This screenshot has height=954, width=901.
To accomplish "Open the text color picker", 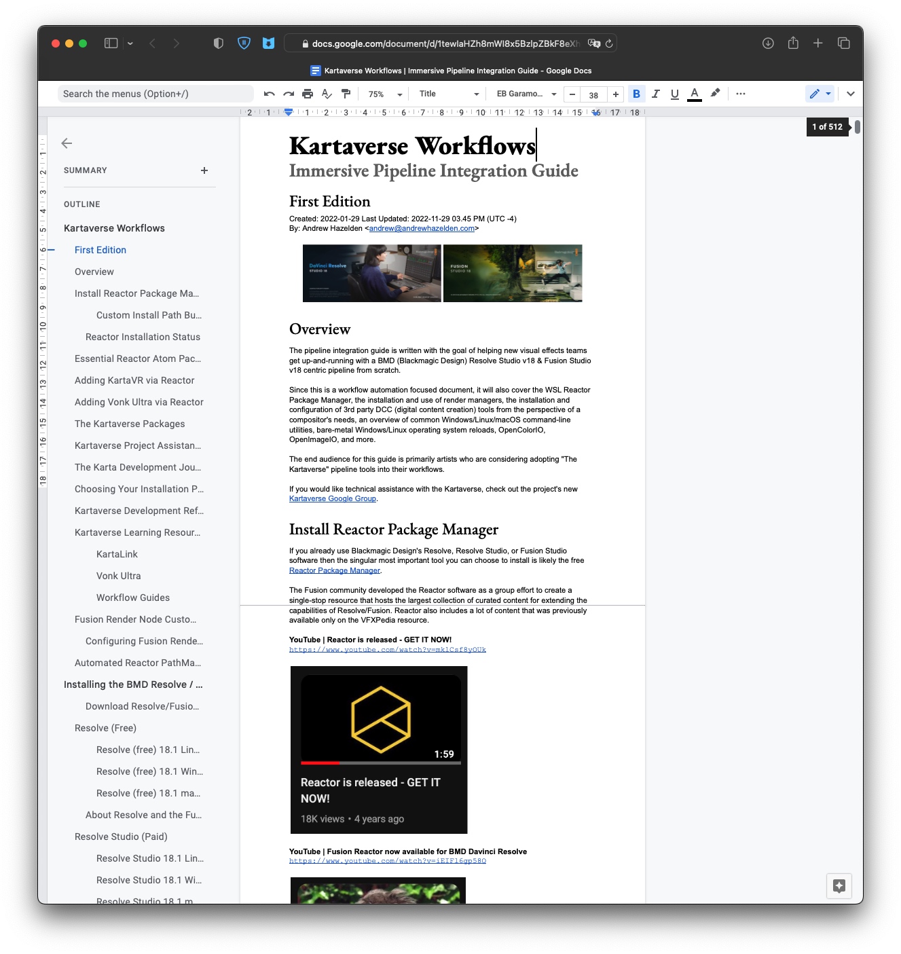I will (x=694, y=94).
